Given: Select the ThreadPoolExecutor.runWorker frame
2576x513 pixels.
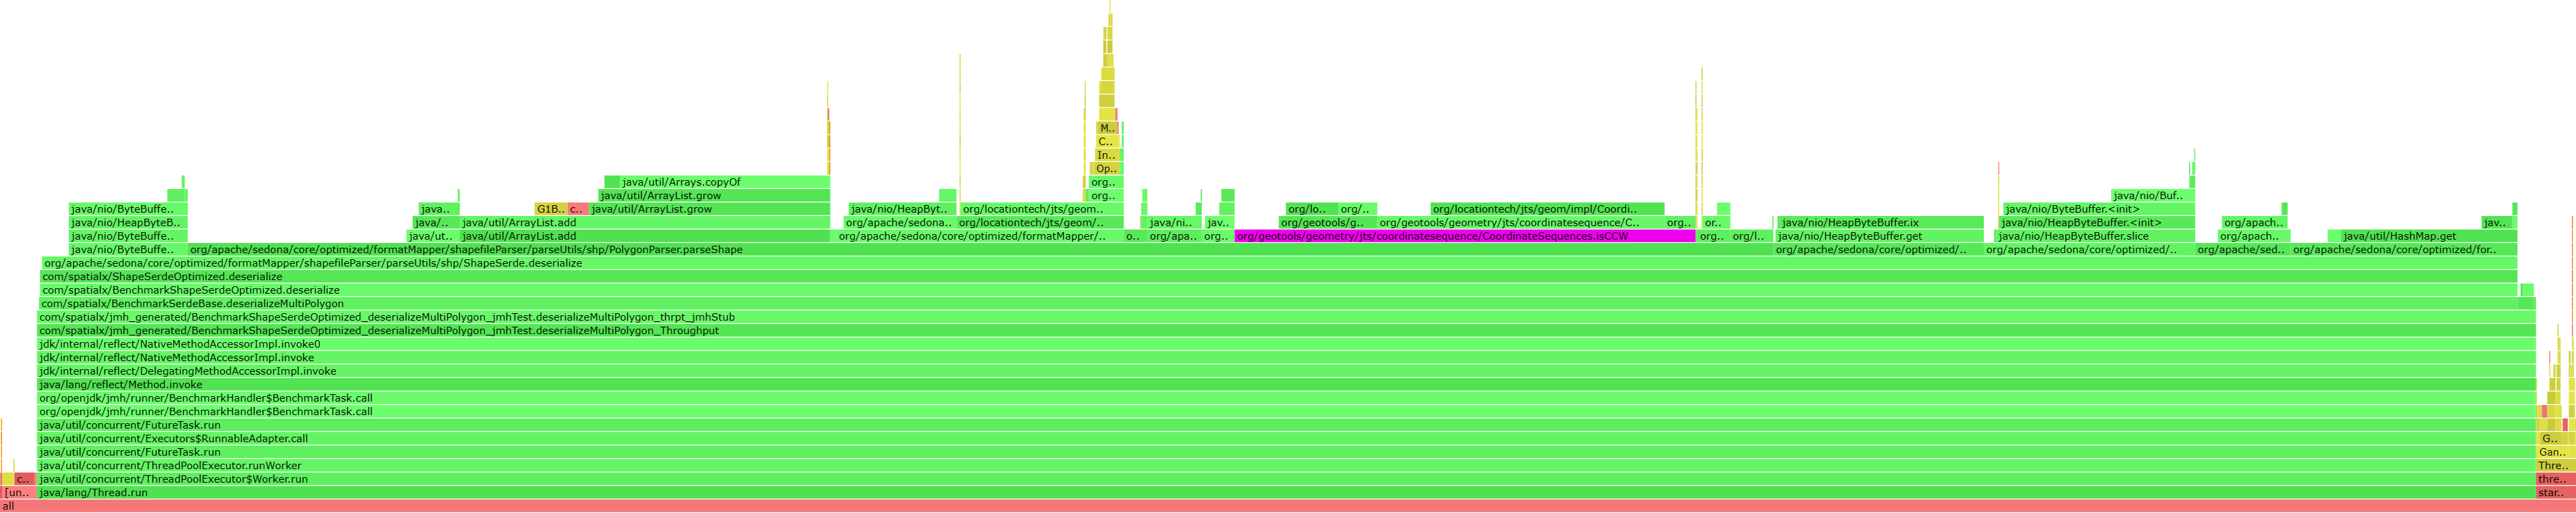Looking at the screenshot, I should [1286, 466].
